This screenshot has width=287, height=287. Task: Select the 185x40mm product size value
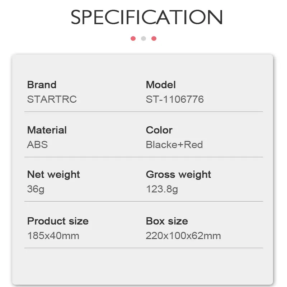(x=53, y=236)
